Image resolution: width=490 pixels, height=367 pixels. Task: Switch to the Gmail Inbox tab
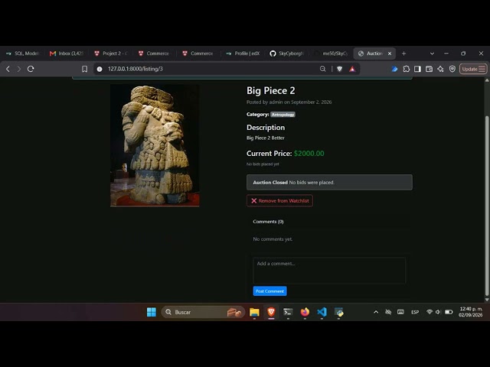pos(67,54)
